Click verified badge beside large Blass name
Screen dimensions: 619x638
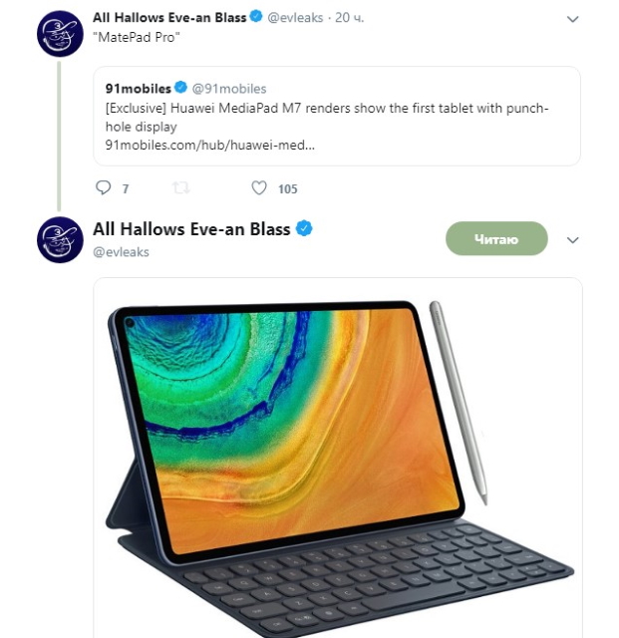[x=304, y=228]
